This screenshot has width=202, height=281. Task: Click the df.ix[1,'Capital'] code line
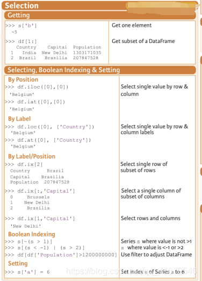point(40,219)
